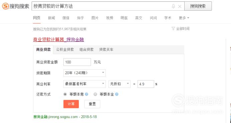Click the Sogou logo icon
The image size is (231, 123).
(5, 6)
